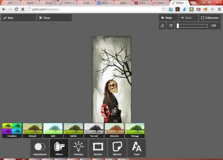This screenshot has height=160, width=223.
Task: Switch to the edit browser tab
Action: point(11,3)
